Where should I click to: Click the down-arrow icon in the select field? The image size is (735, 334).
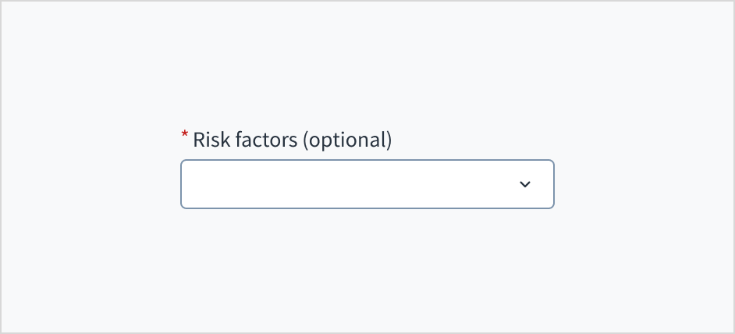tap(525, 184)
